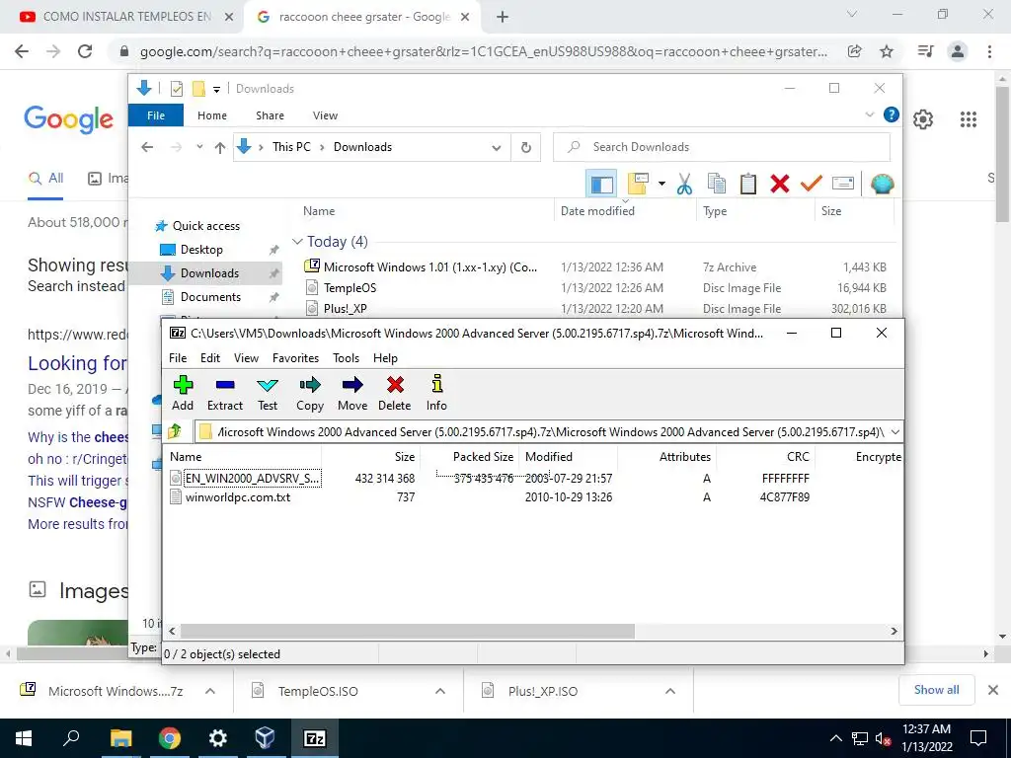This screenshot has height=758, width=1011.
Task: Open the Google apps grid icon
Action: click(x=969, y=119)
